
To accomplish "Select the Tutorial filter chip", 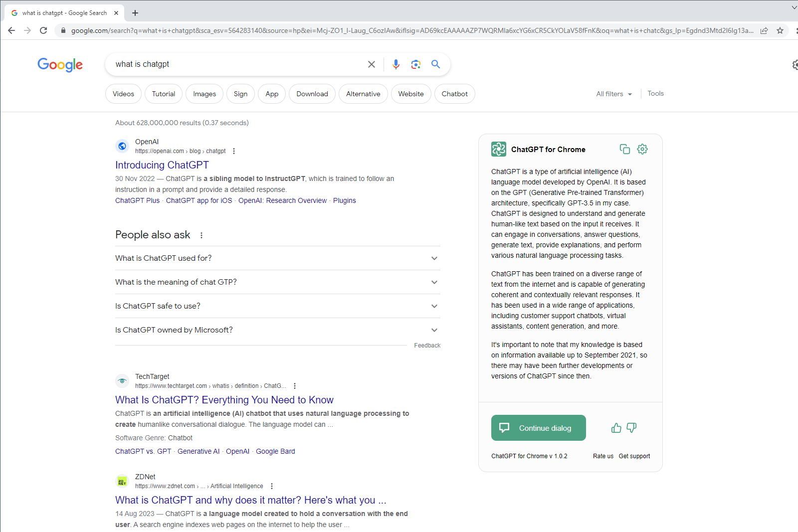I will 164,94.
